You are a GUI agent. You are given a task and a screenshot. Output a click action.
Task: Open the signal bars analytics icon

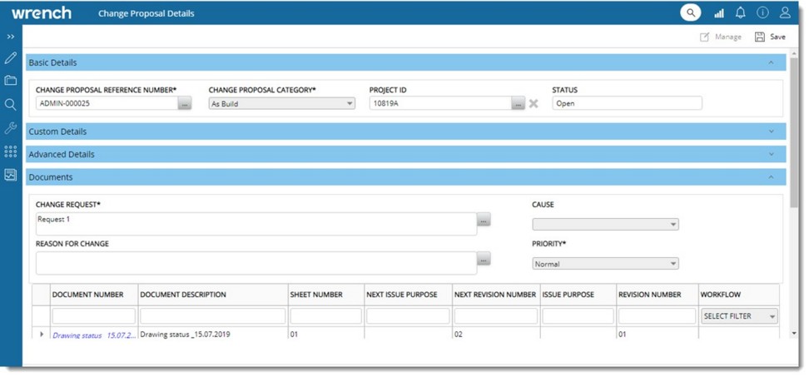click(x=718, y=13)
